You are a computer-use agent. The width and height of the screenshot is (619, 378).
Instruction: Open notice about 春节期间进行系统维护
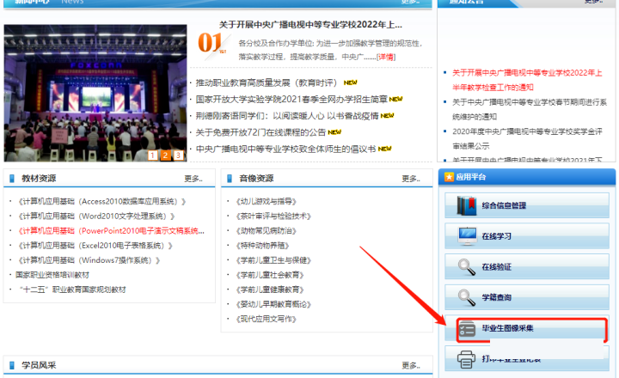pyautogui.click(x=530, y=109)
